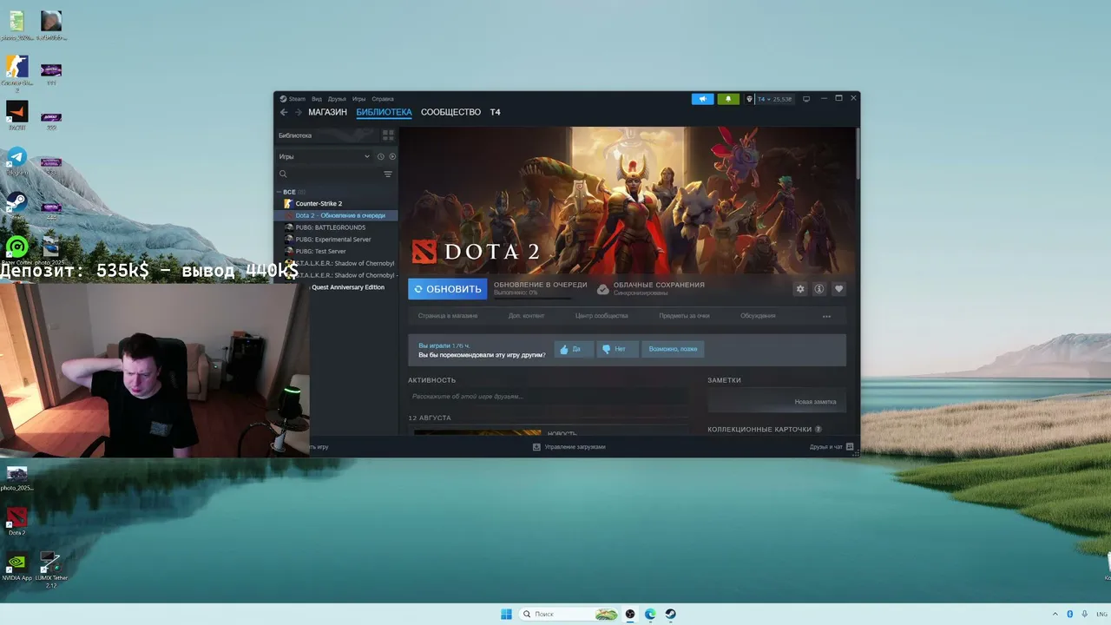Click the thumbs-up Да recommend button
1111x625 pixels.
coord(574,349)
